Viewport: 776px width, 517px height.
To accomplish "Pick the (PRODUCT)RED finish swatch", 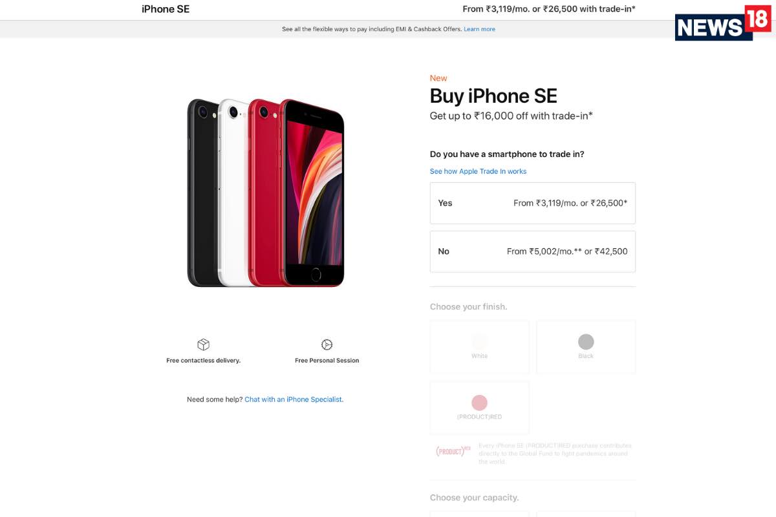I will (x=479, y=403).
